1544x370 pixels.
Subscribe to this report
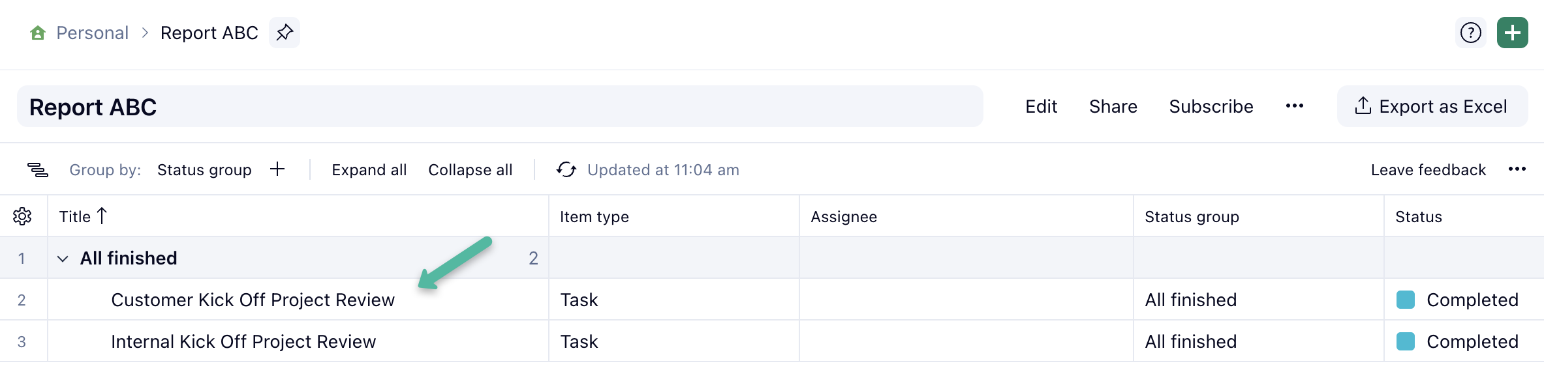coord(1211,106)
